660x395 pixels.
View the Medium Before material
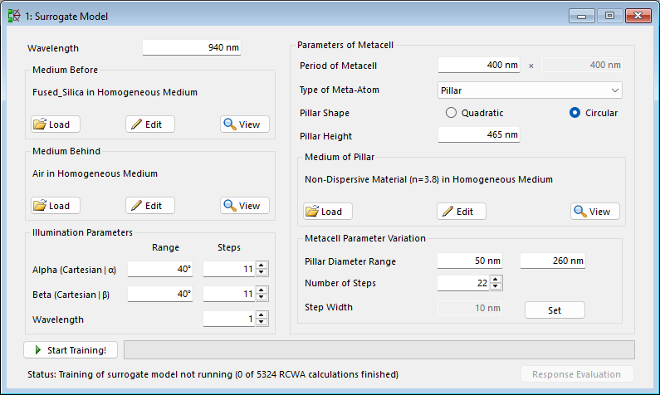(x=245, y=124)
